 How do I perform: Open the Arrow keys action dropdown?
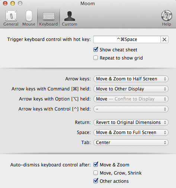131,79
